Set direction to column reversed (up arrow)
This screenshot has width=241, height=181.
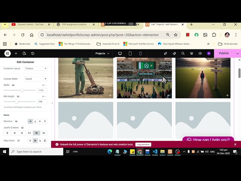pos(45,121)
